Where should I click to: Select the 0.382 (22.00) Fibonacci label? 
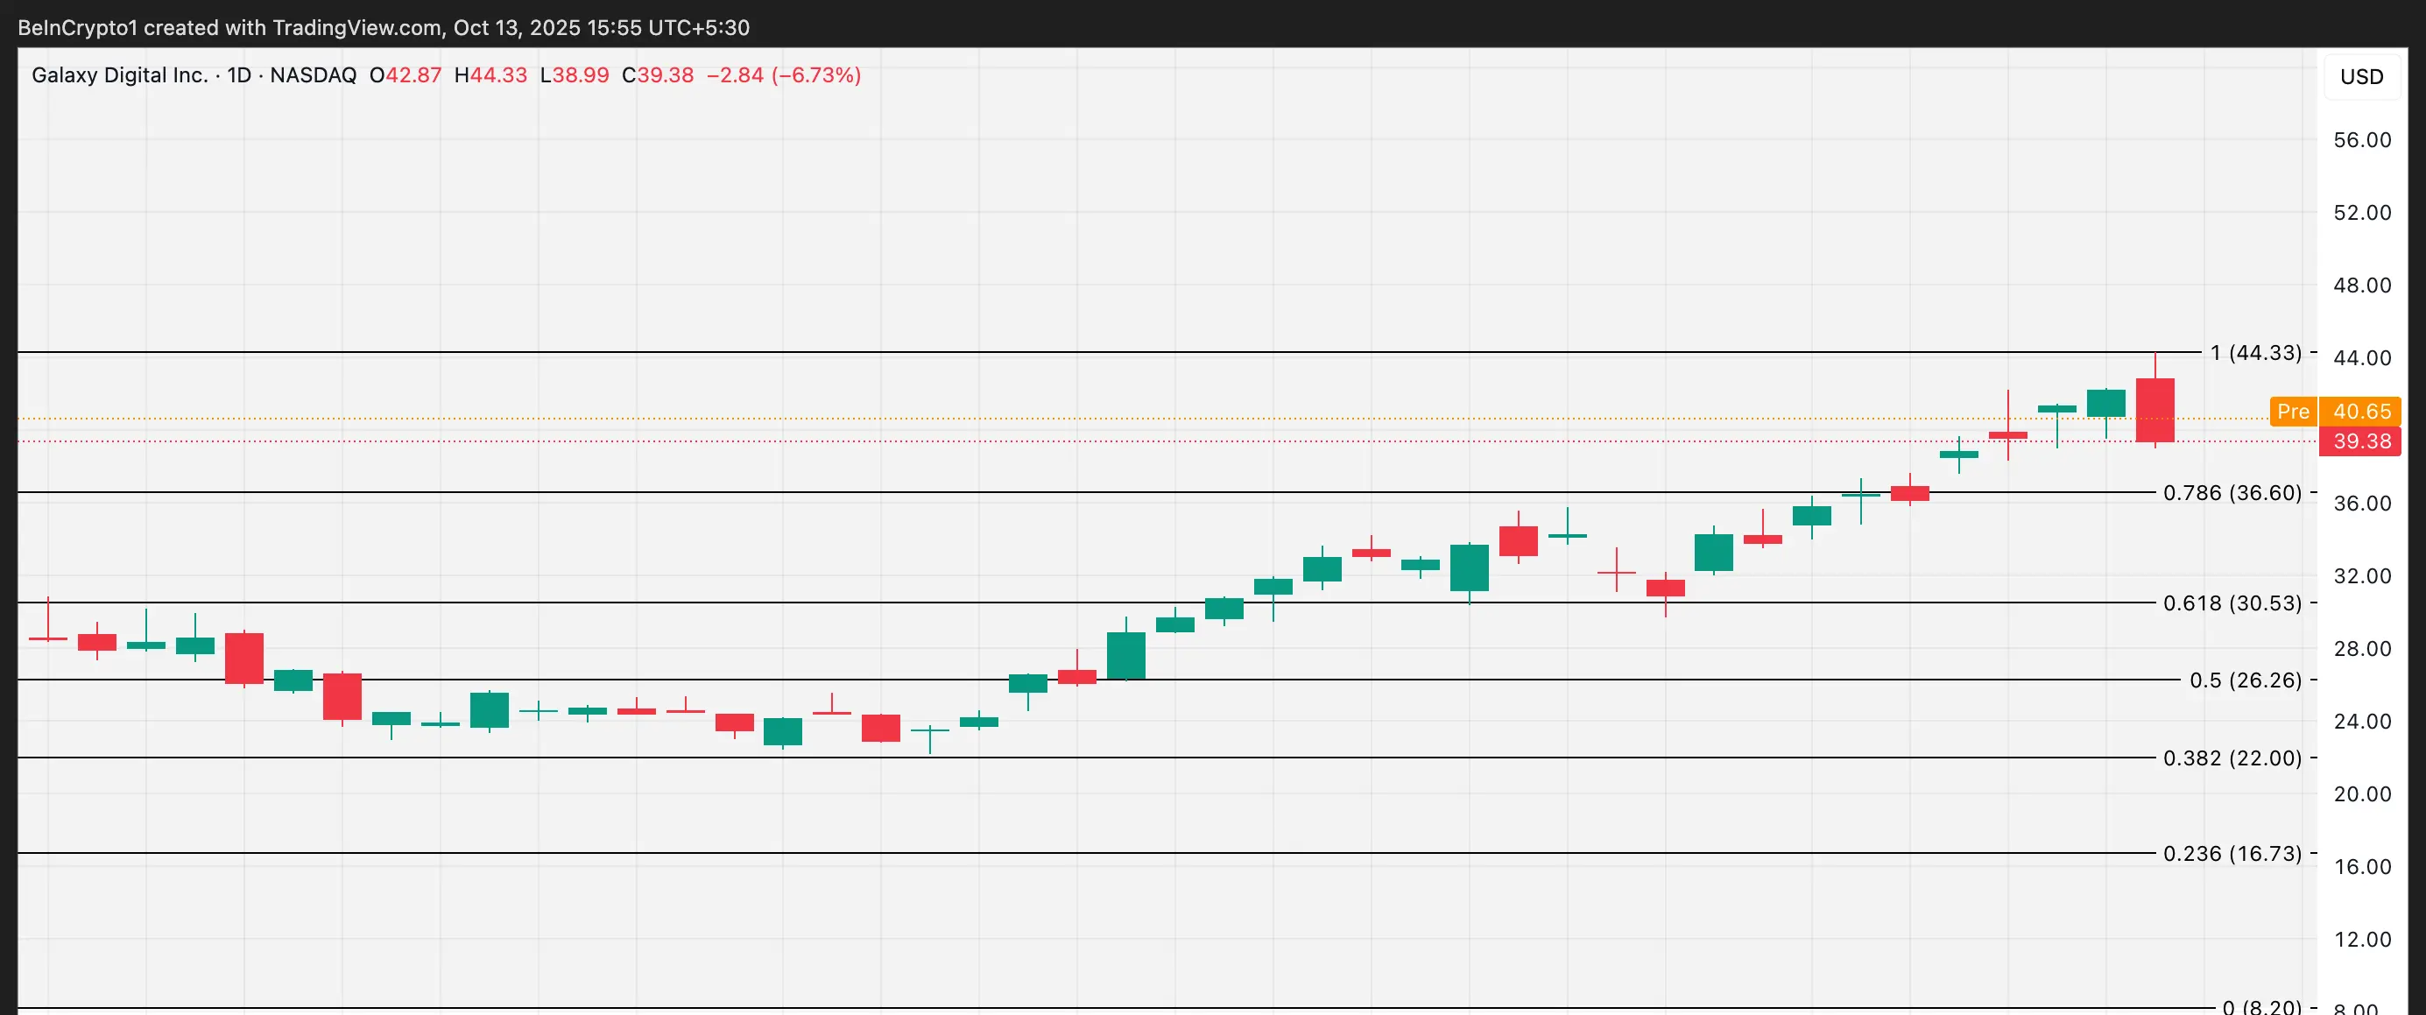[x=2231, y=758]
